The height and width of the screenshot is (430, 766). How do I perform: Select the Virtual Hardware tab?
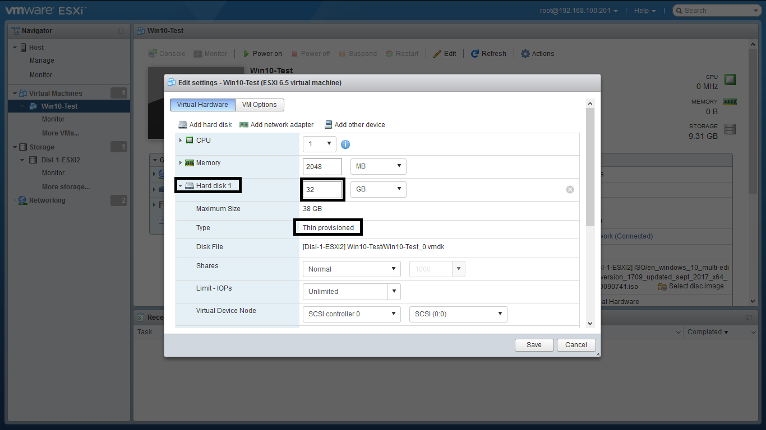tap(202, 105)
